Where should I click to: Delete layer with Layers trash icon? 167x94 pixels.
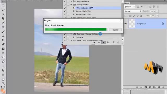[x=163, y=87]
